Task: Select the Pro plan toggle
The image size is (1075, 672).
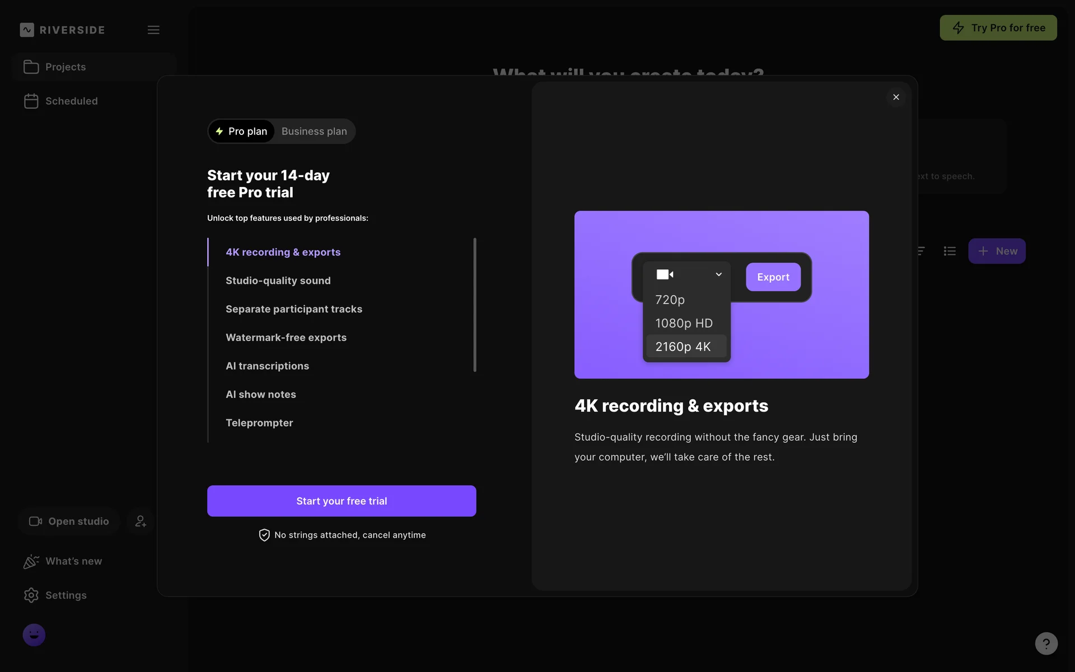Action: pyautogui.click(x=242, y=131)
